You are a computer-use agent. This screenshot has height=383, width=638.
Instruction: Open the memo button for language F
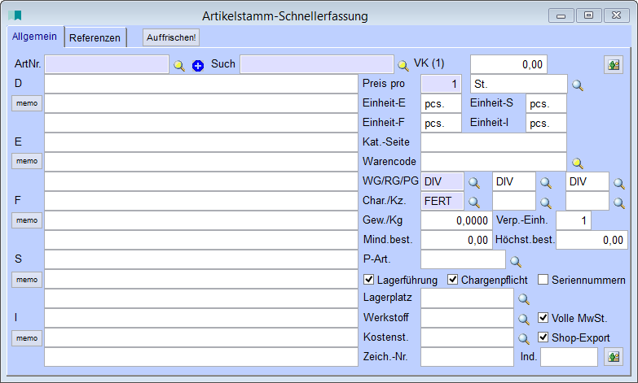(x=27, y=220)
